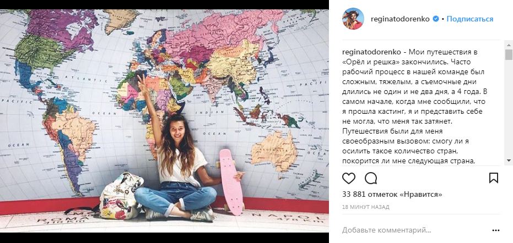Open the reginatodorenko username in the caption

pos(370,52)
